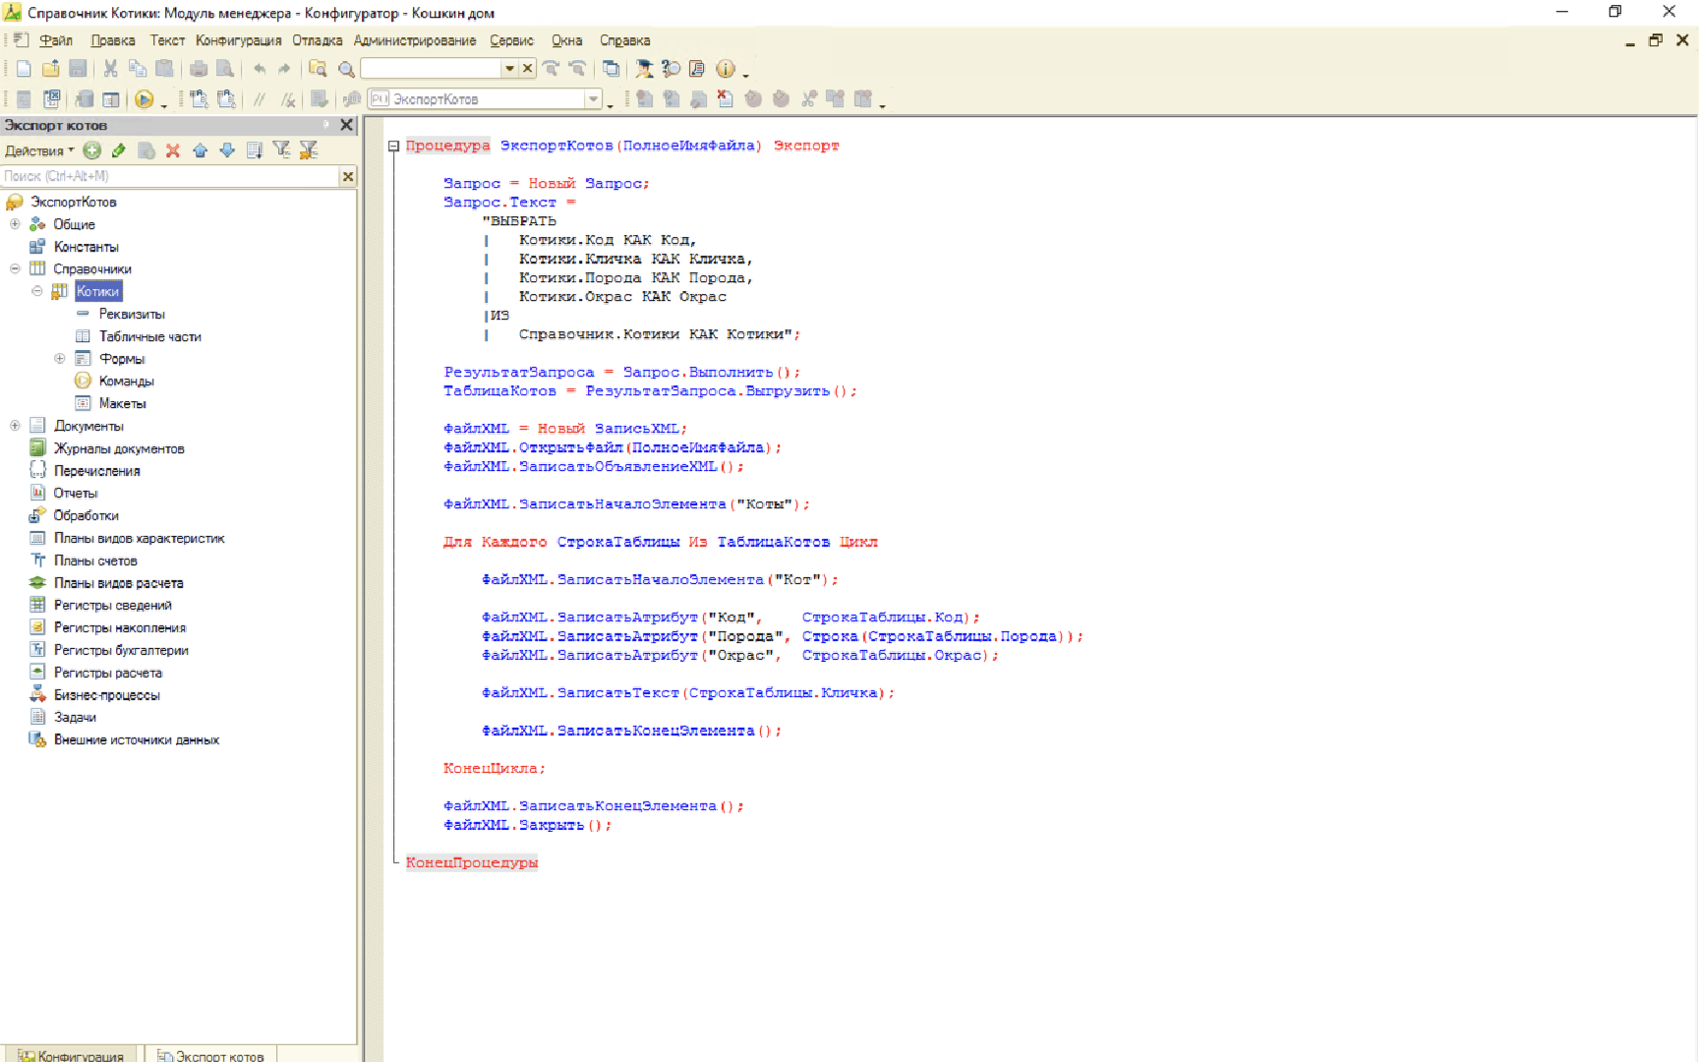Clear the configuration tree search field

[347, 176]
